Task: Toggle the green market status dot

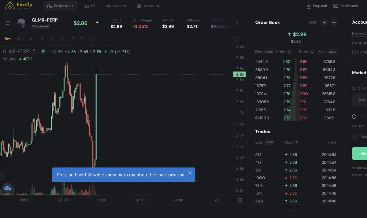Action: coord(43,51)
